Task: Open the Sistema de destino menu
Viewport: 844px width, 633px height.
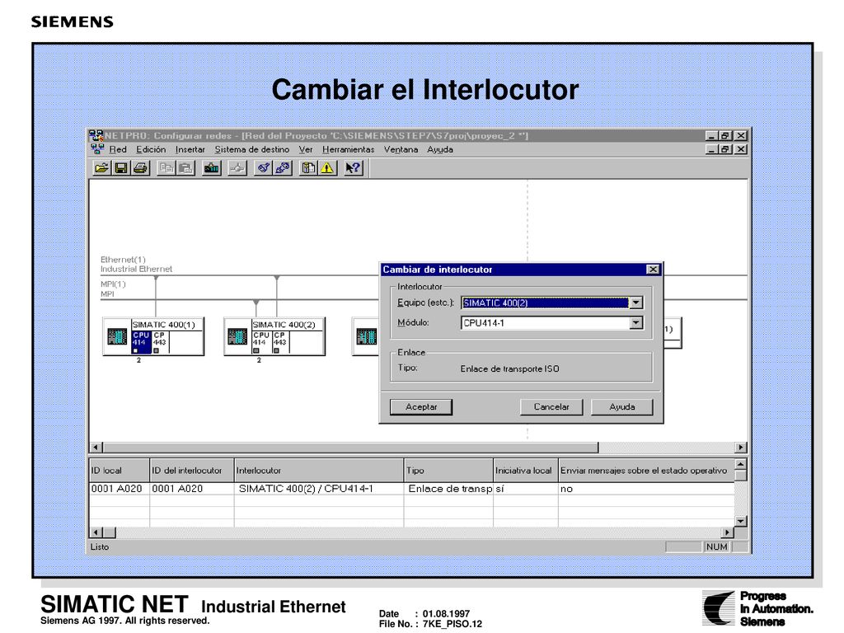Action: (252, 150)
